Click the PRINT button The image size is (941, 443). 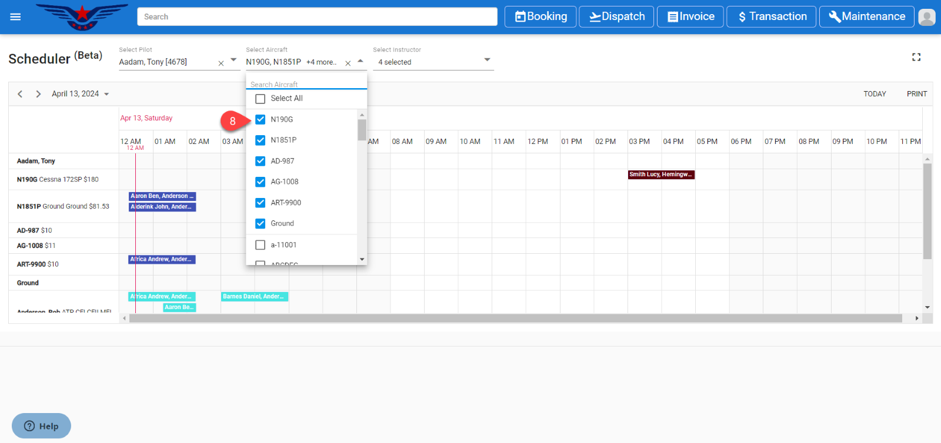916,94
